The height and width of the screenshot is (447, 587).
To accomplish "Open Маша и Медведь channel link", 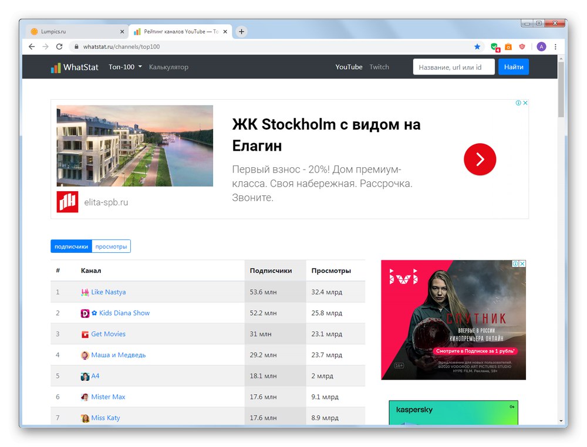I will tap(119, 355).
